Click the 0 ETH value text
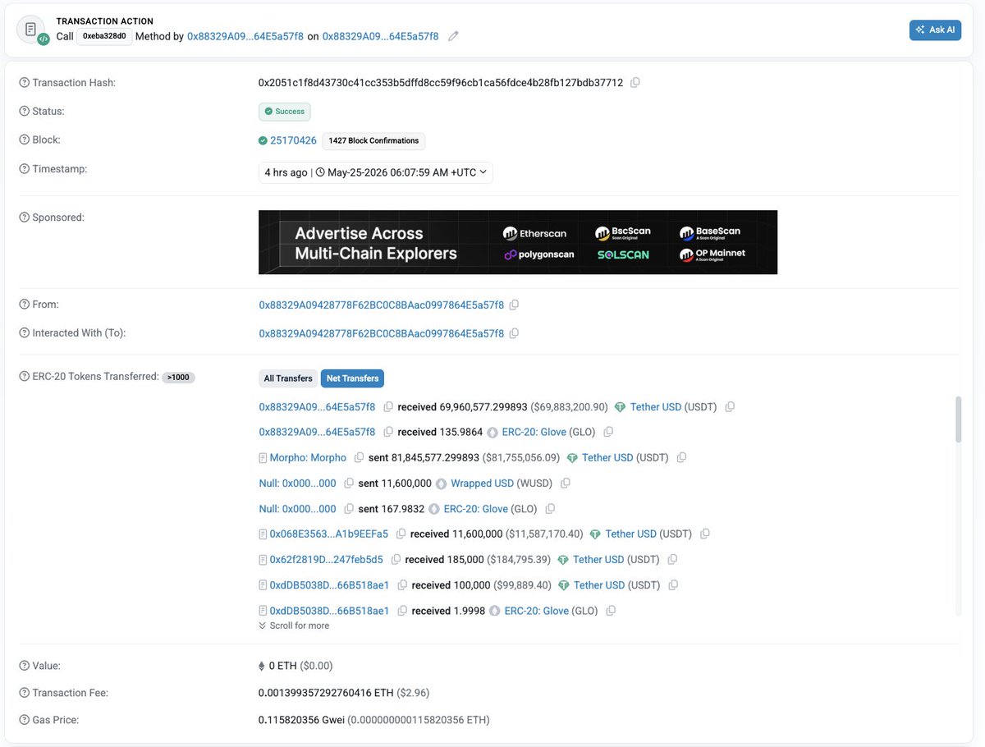Screen dimensions: 985x747 [x=283, y=666]
